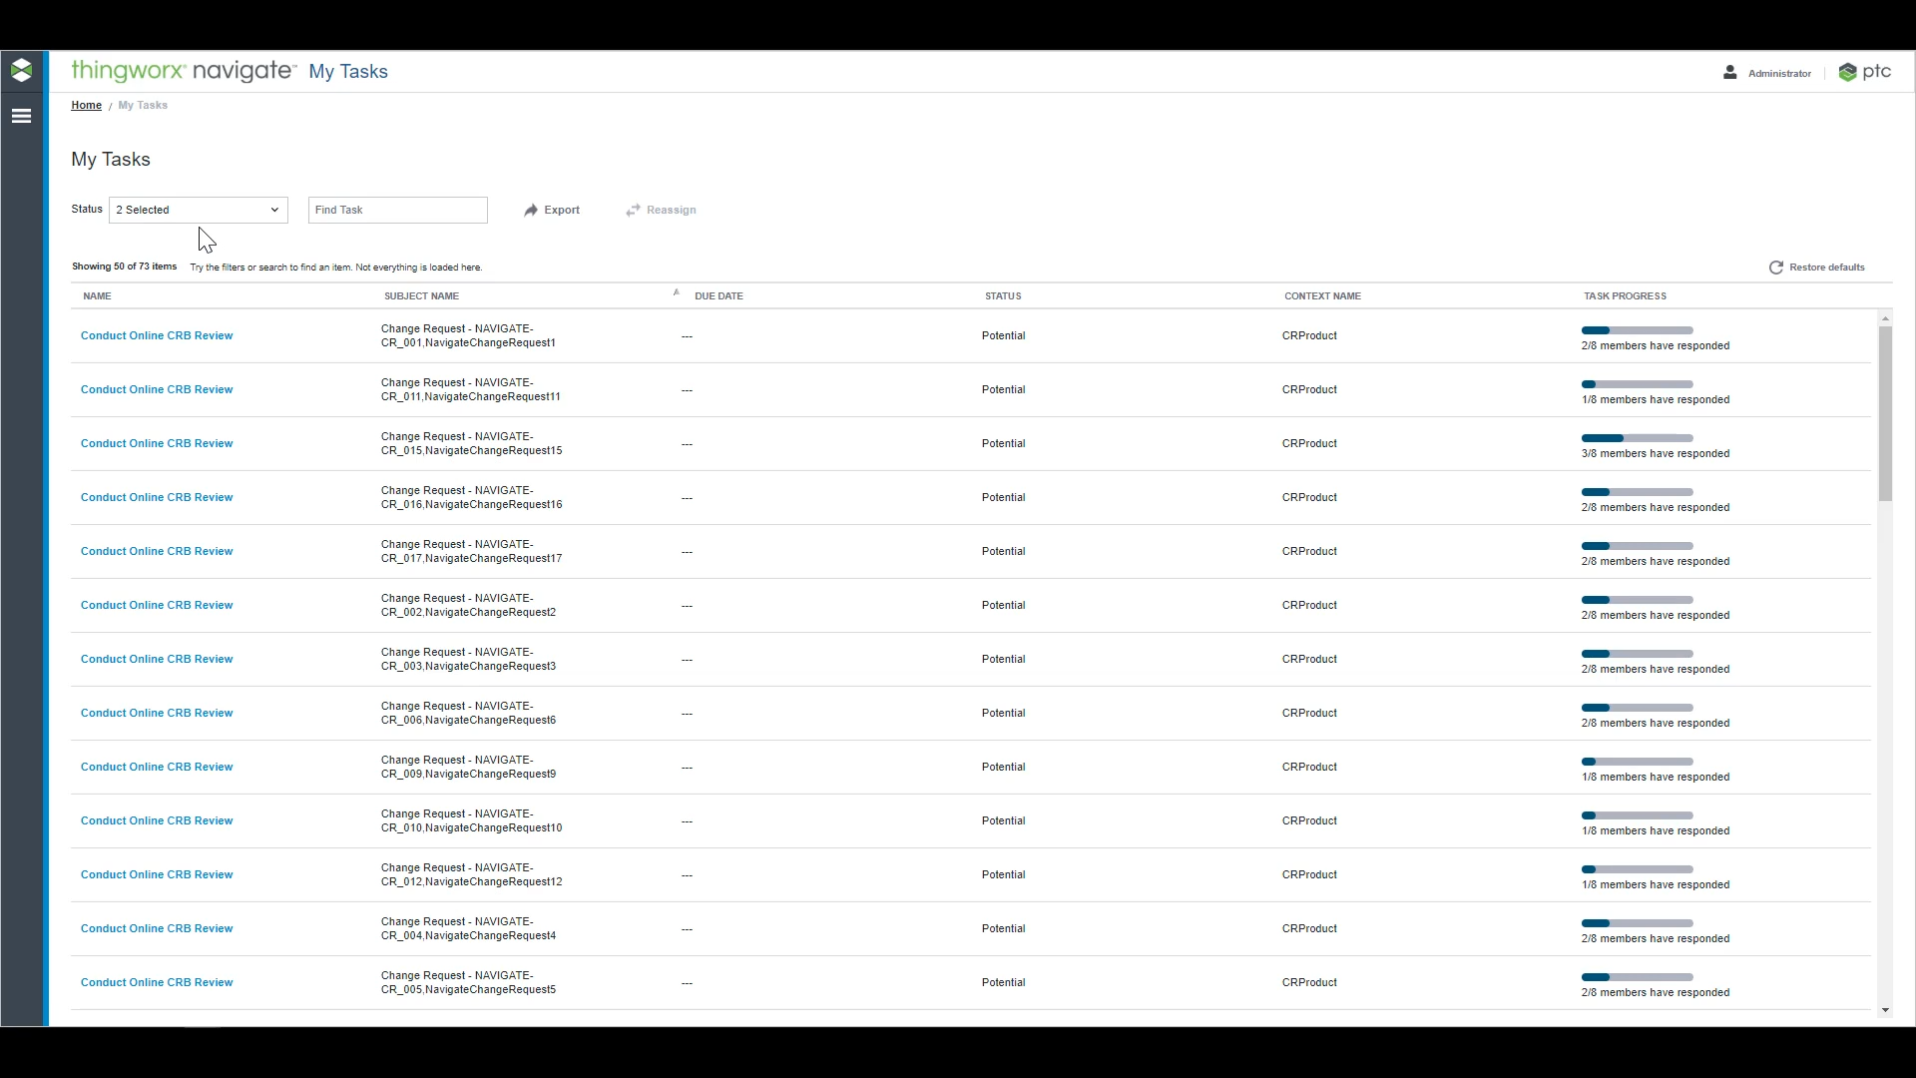This screenshot has width=1916, height=1078.
Task: Click the Export arrow icon
Action: pos(531,211)
